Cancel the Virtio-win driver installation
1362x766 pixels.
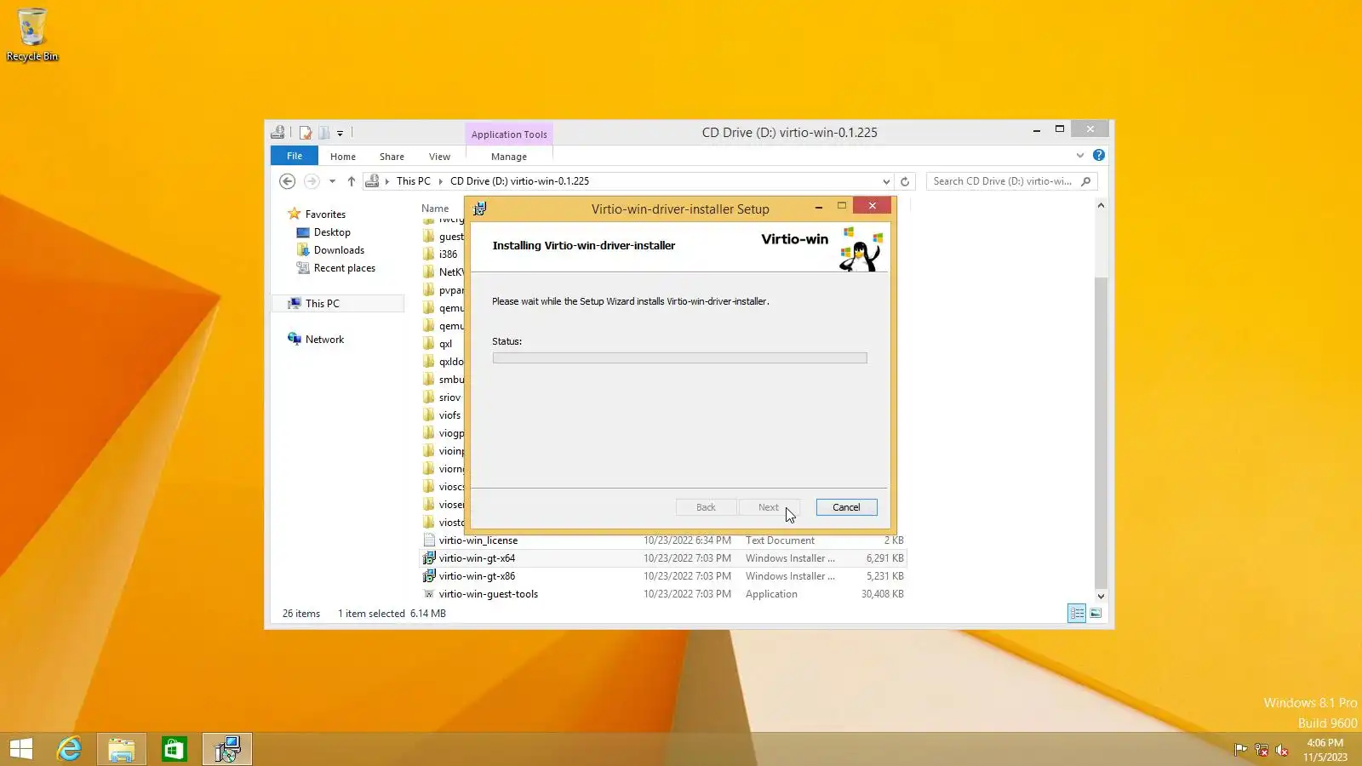pos(846,507)
